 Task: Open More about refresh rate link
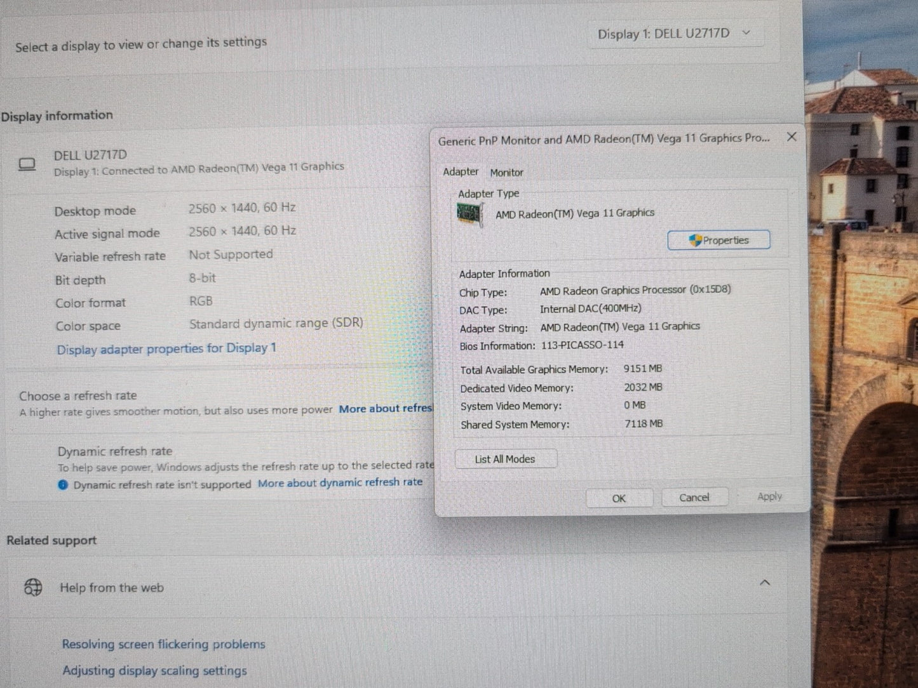pyautogui.click(x=386, y=409)
